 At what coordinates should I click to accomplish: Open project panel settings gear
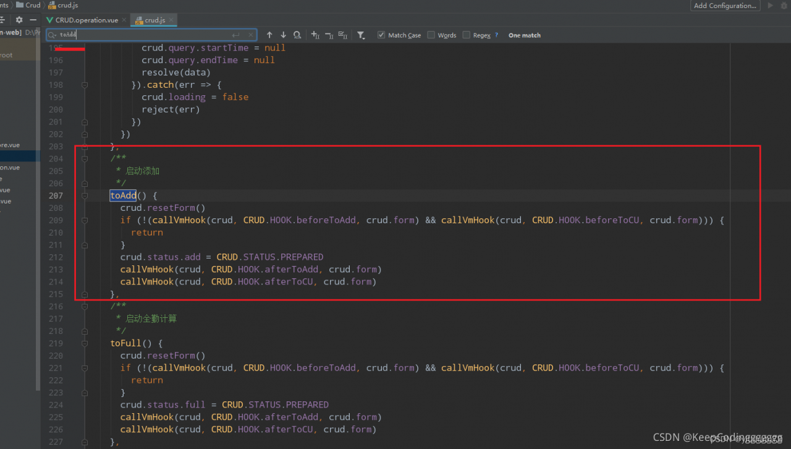[19, 20]
